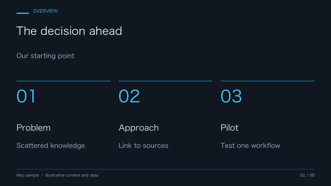Select the 'Scattered knowledge' text

coord(51,145)
